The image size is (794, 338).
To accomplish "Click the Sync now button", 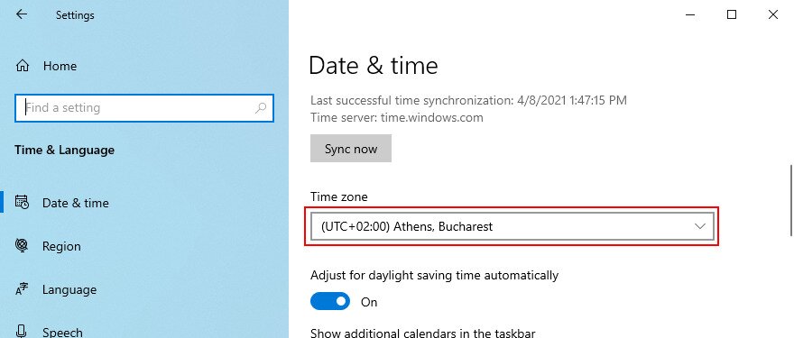I will [x=351, y=148].
